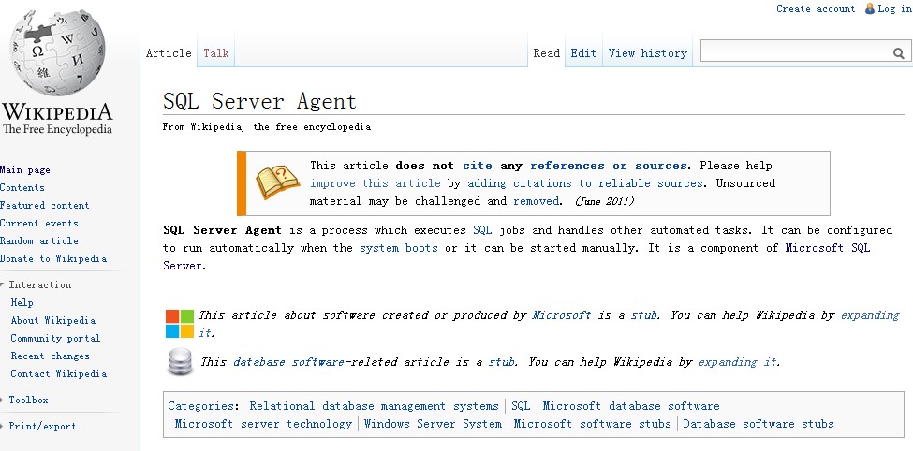Open Microsoft database software category
The width and height of the screenshot is (913, 451).
[x=631, y=406]
